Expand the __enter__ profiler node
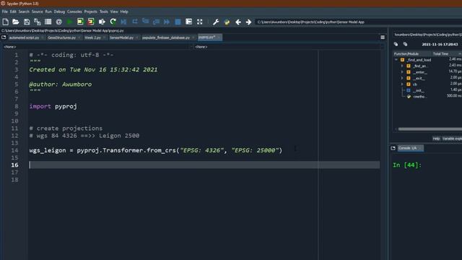The width and height of the screenshot is (462, 260). tap(402, 72)
